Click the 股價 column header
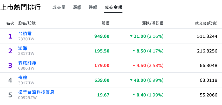The image size is (222, 105). (106, 23)
